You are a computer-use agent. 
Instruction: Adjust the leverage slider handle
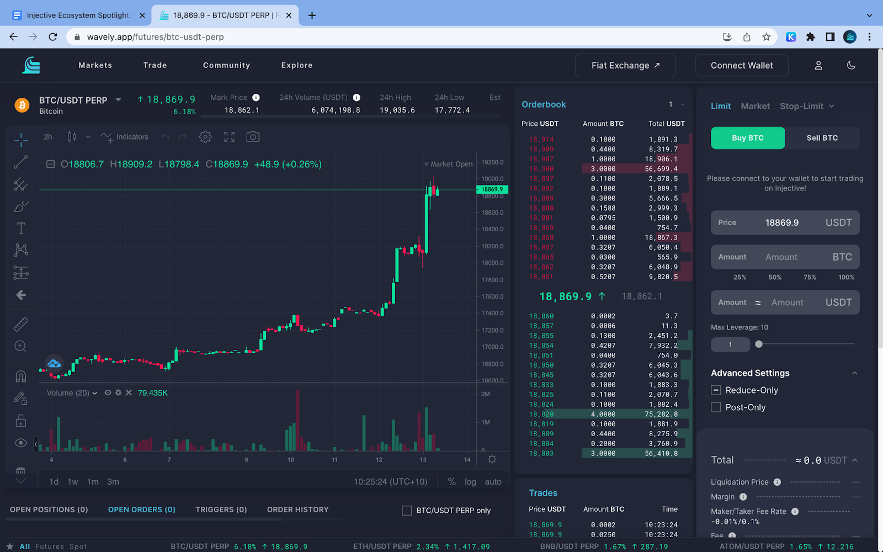[x=759, y=344]
